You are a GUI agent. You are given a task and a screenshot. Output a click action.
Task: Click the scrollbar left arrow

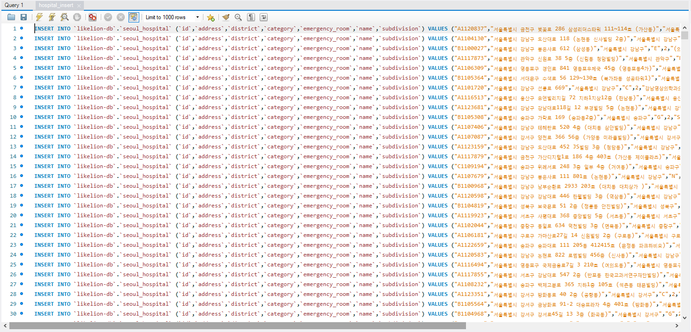[x=5, y=325]
